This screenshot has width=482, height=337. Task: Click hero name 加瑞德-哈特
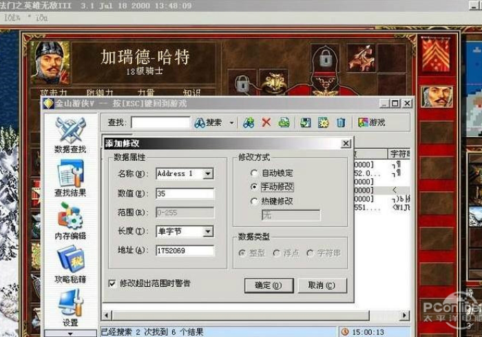click(145, 57)
